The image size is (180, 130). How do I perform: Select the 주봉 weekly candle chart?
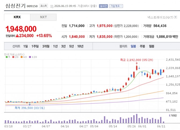(142, 46)
